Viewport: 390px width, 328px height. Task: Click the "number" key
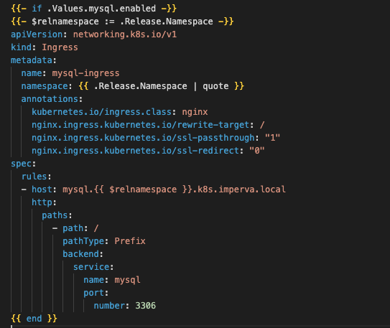(x=109, y=306)
